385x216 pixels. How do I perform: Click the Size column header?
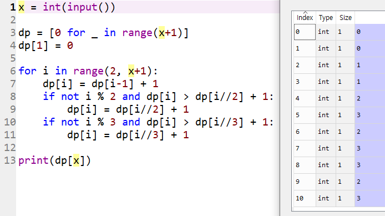tap(345, 18)
